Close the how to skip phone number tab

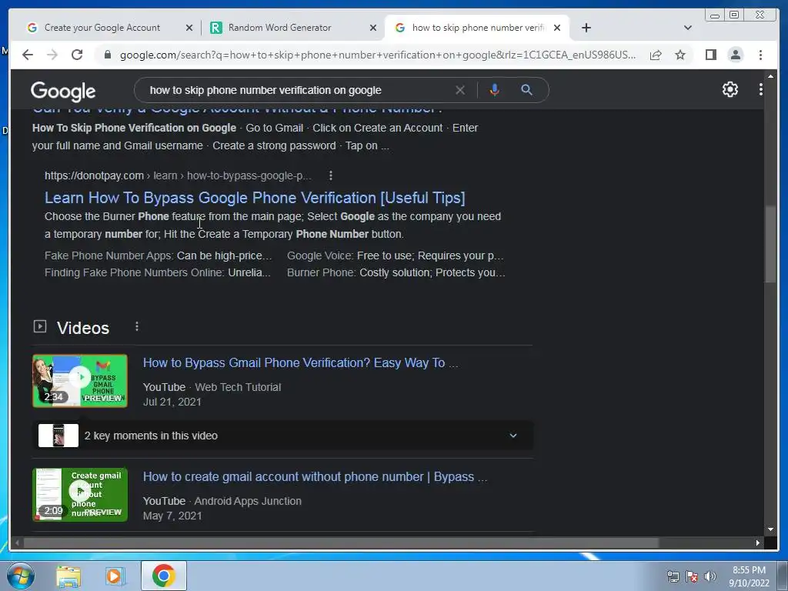tap(557, 28)
